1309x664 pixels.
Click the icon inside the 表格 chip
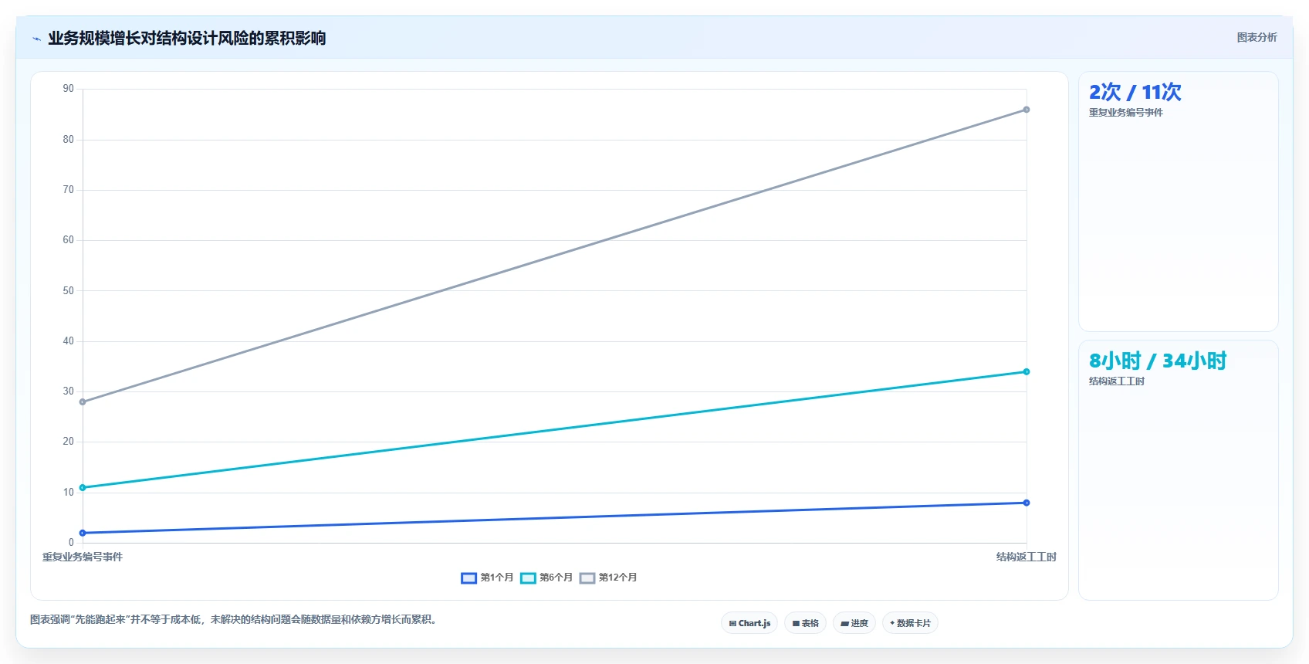(796, 623)
